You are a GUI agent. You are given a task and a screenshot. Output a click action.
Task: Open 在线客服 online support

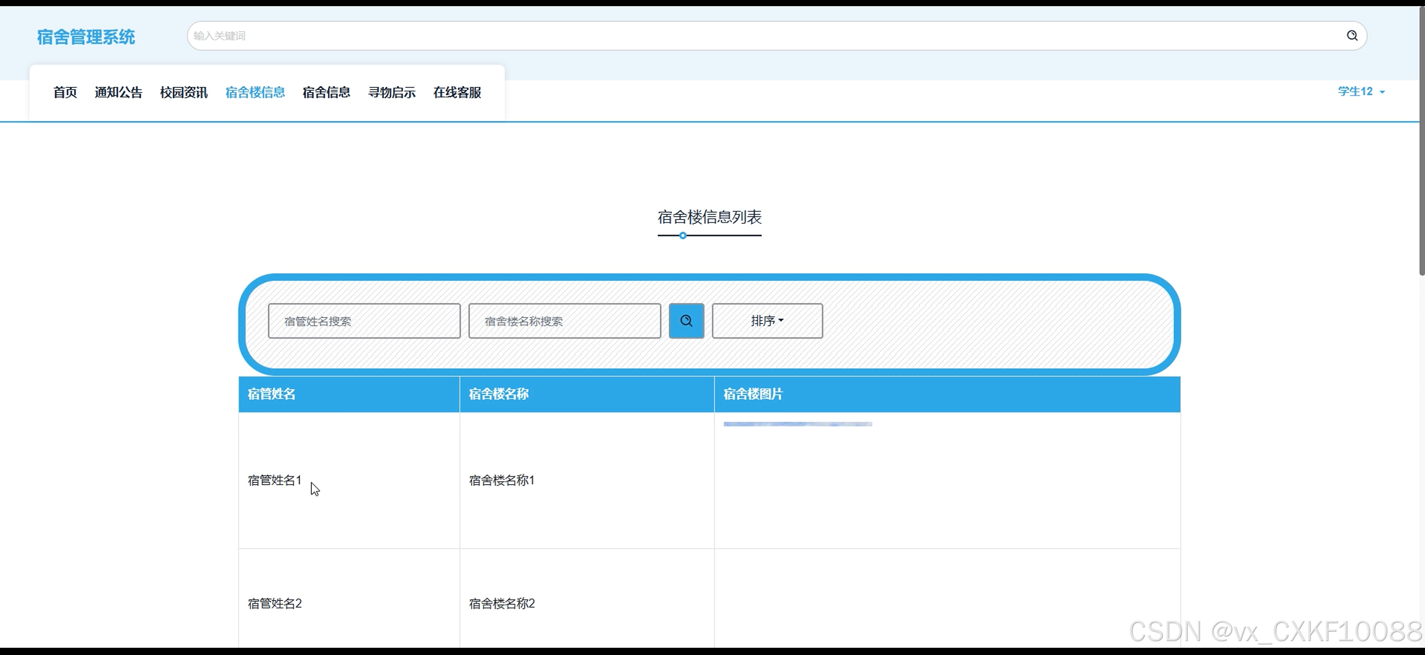coord(457,92)
